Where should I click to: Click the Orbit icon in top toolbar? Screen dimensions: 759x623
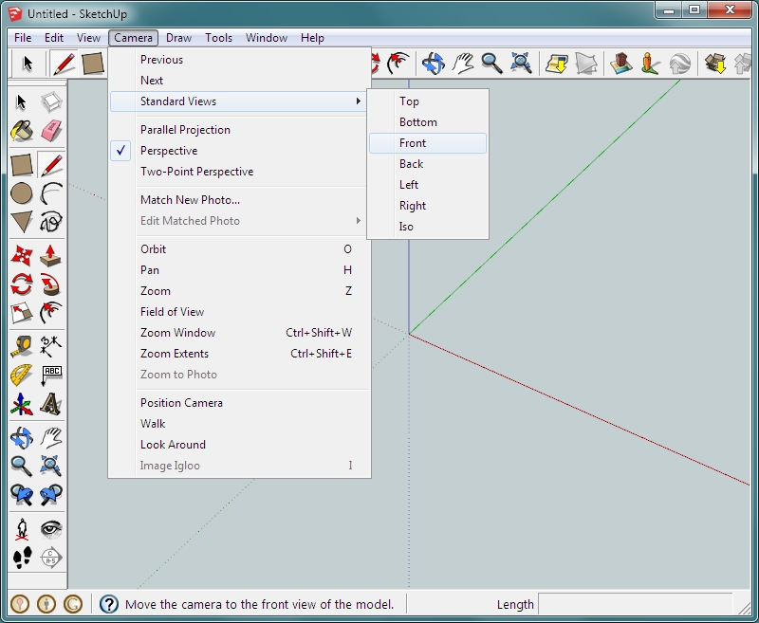434,64
